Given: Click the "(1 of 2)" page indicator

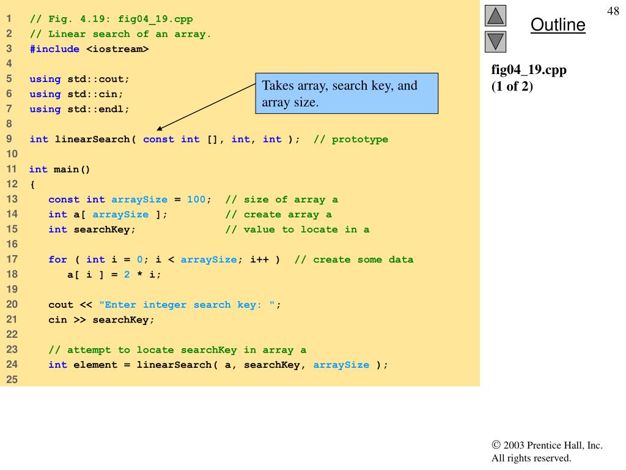Looking at the screenshot, I should coord(512,86).
